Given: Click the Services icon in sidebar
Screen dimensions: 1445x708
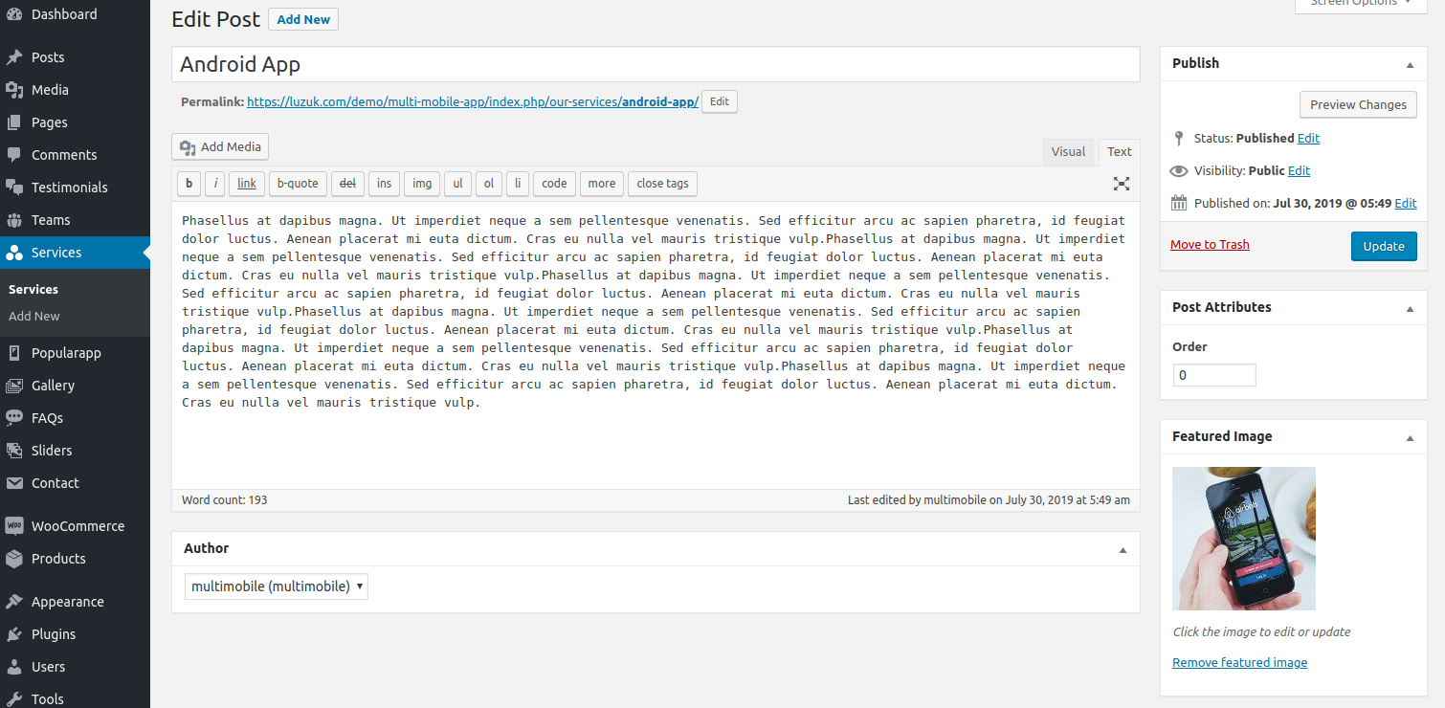Looking at the screenshot, I should tap(14, 253).
